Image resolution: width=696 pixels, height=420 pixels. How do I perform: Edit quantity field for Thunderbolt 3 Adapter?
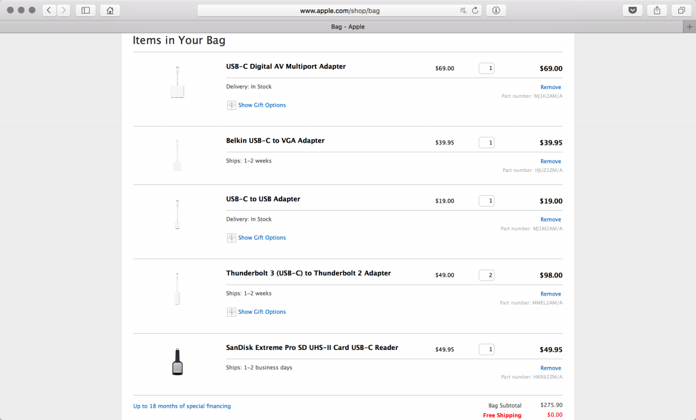pyautogui.click(x=487, y=275)
